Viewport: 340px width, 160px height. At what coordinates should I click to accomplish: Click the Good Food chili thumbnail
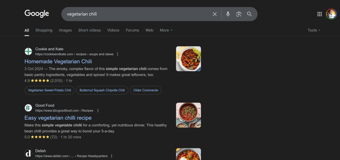[x=188, y=115]
